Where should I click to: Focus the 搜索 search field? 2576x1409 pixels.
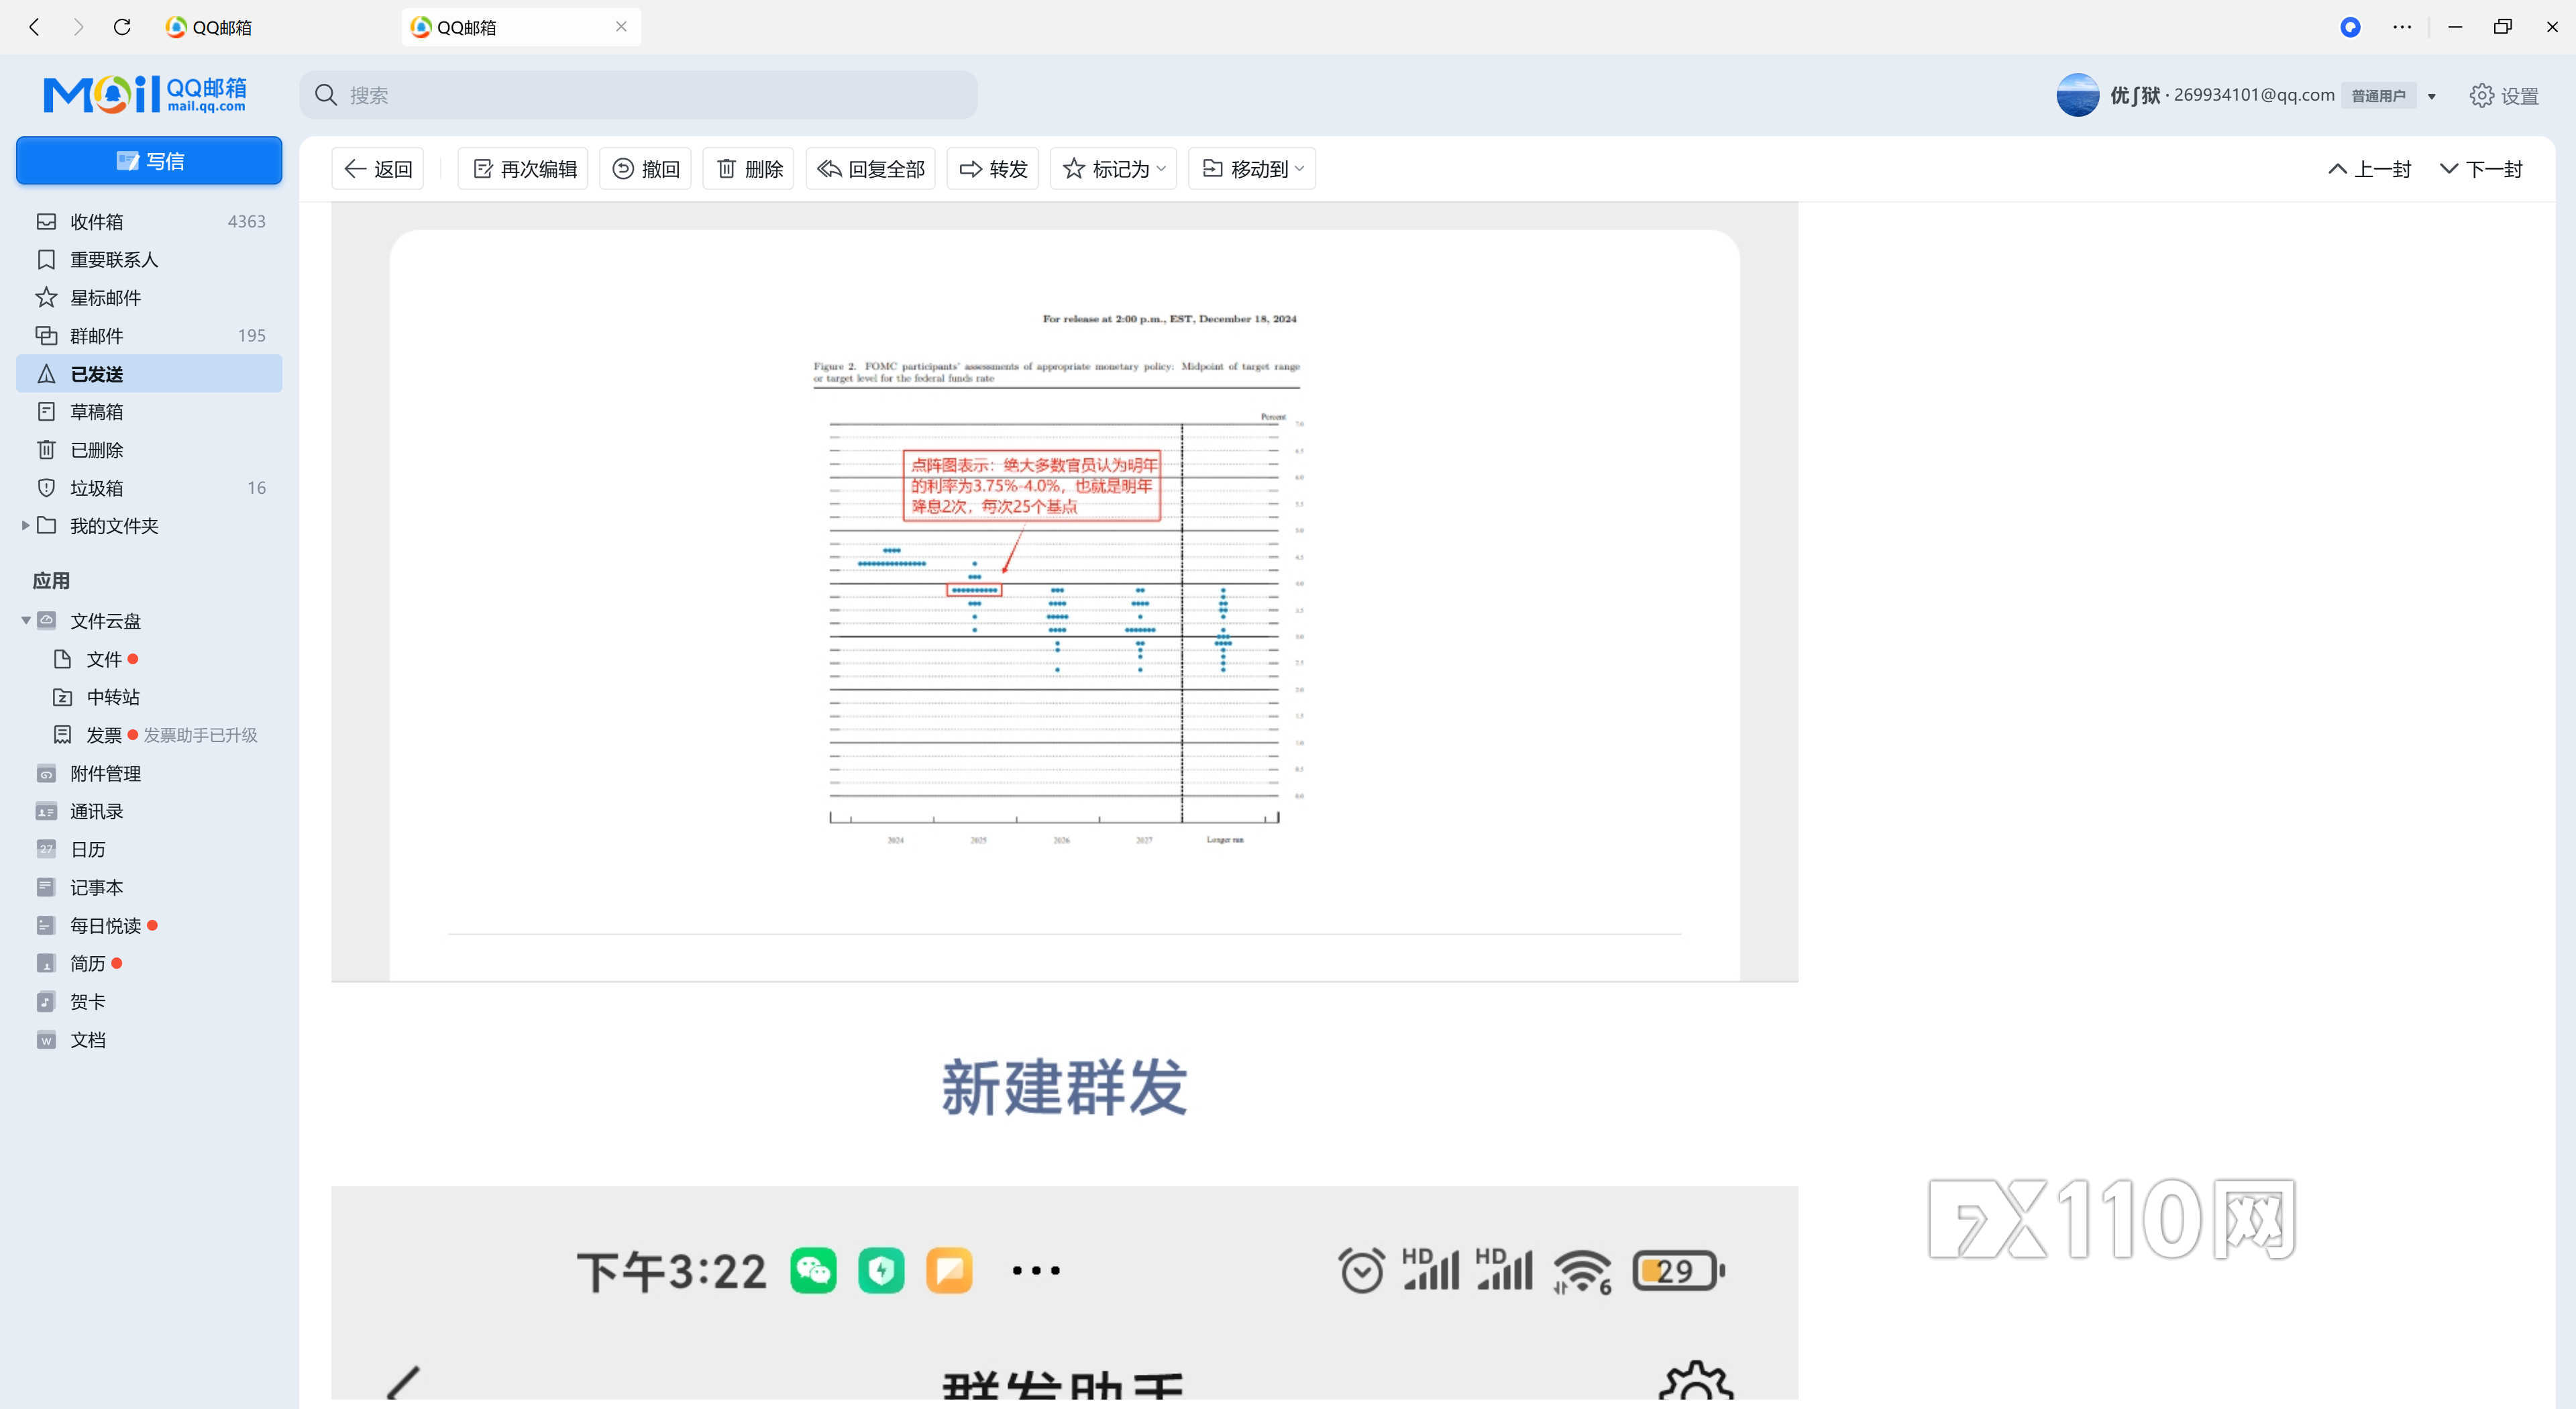639,95
